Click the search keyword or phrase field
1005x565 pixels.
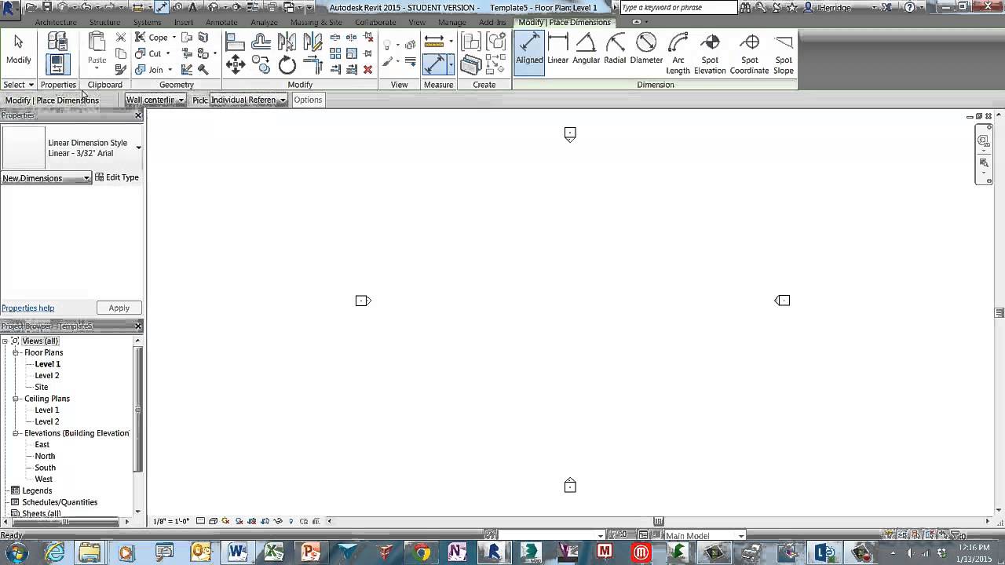tap(678, 8)
